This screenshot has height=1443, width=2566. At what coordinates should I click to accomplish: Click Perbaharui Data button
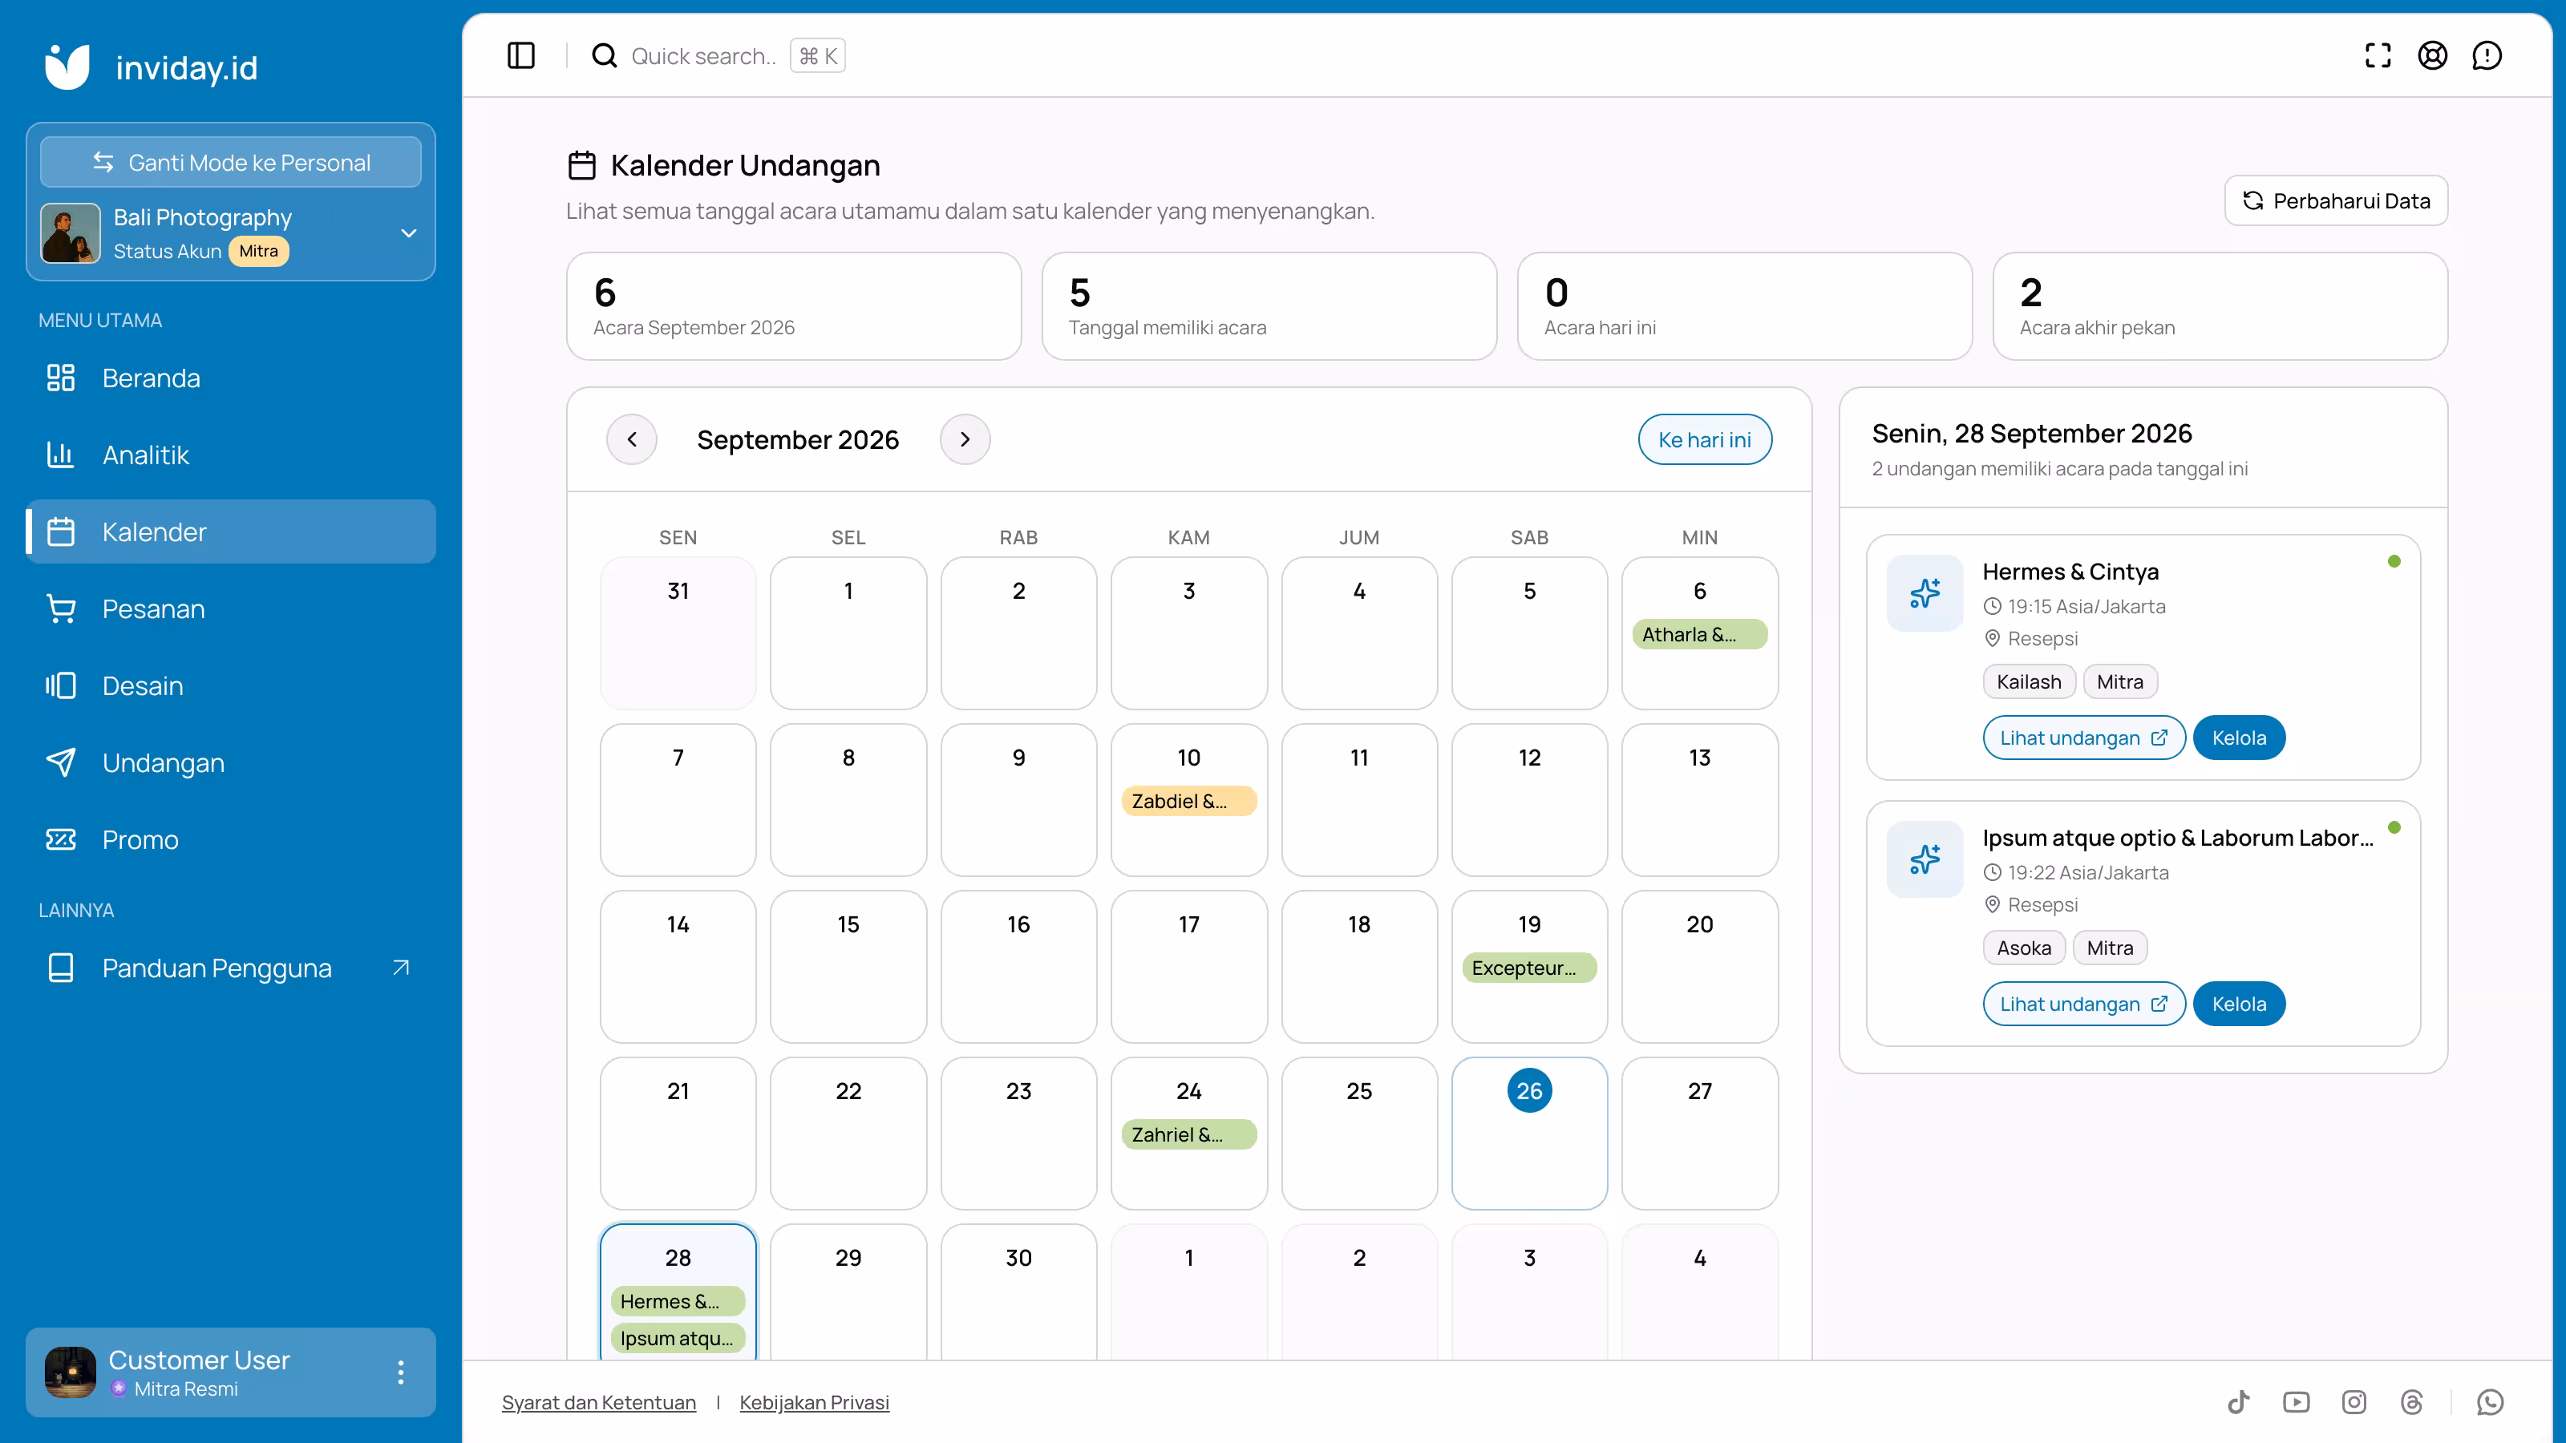click(2336, 201)
